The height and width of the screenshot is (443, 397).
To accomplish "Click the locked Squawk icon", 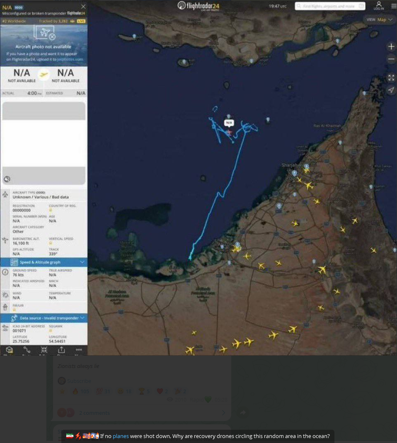I will [x=51, y=331].
